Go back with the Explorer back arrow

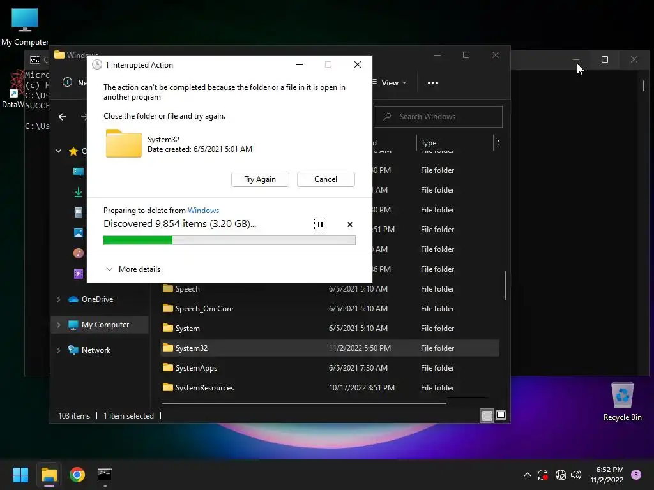coord(63,117)
